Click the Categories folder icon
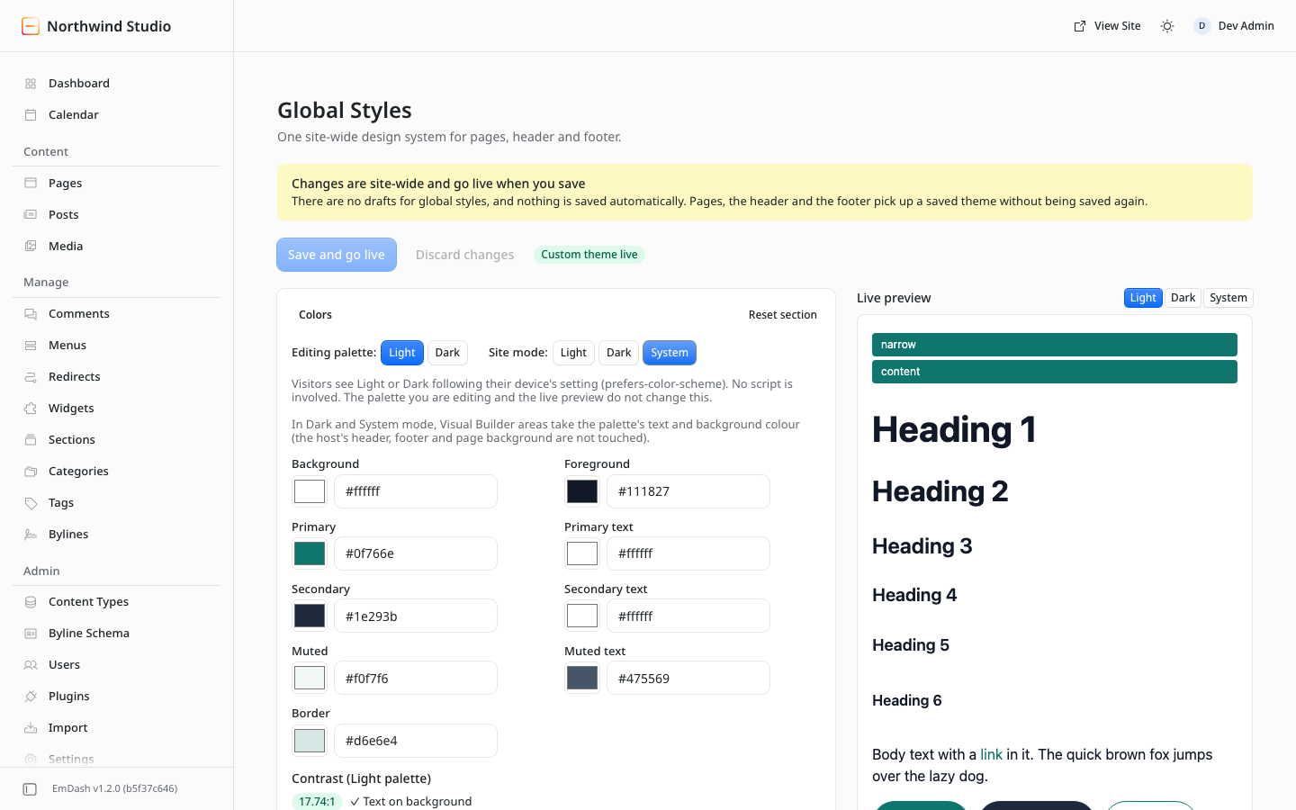 click(31, 472)
